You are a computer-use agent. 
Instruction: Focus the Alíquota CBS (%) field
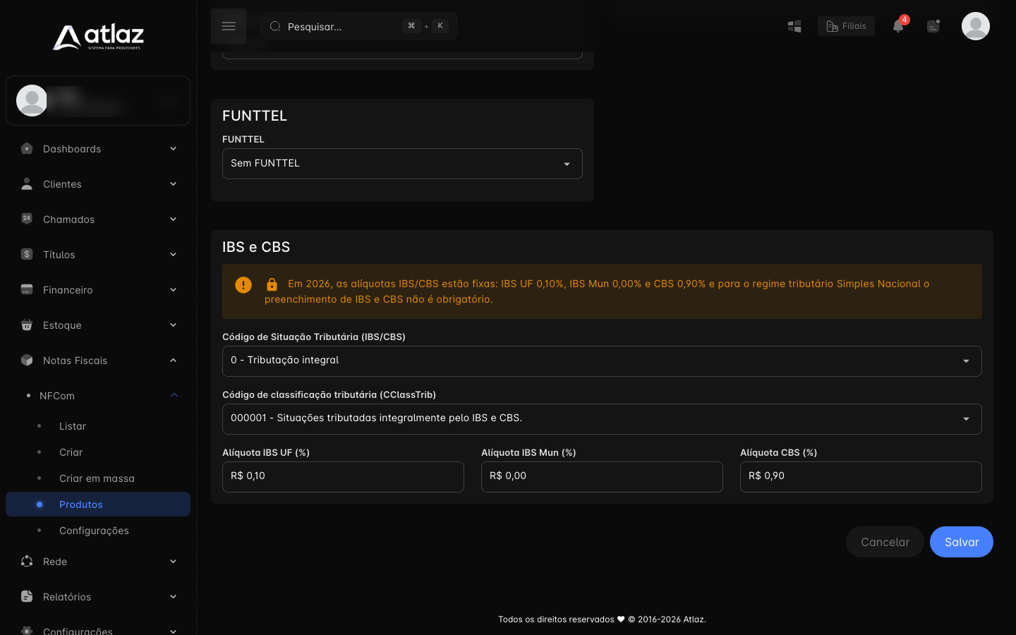click(x=861, y=477)
